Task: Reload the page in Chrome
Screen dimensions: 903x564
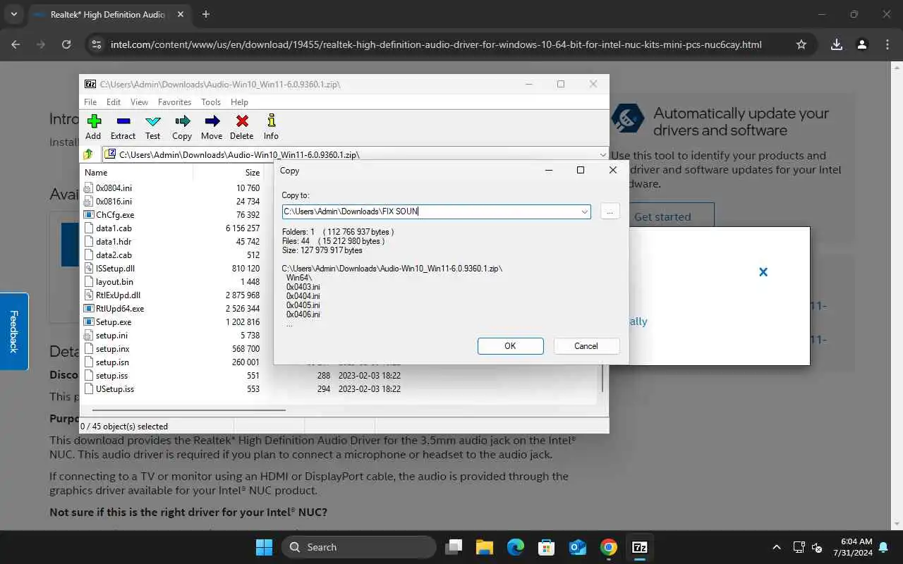Action: [x=66, y=44]
